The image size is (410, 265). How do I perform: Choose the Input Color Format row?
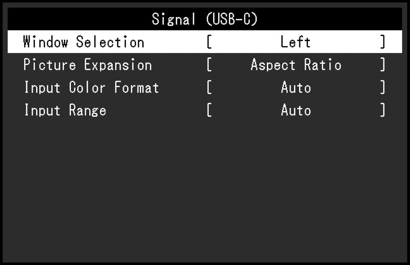tap(205, 88)
